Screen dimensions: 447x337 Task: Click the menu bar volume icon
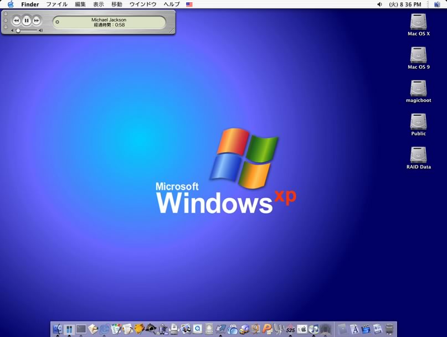(379, 4)
